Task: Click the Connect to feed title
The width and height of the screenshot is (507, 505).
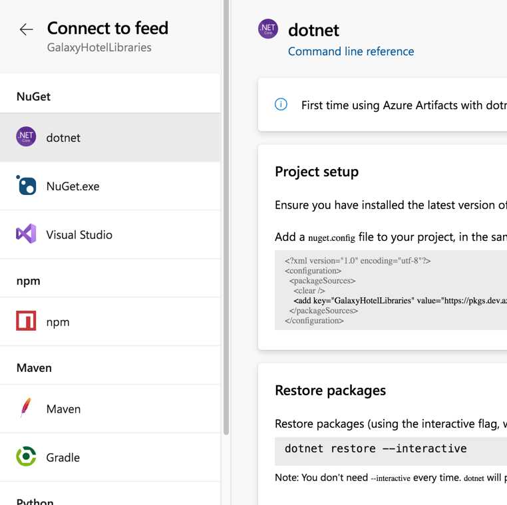Action: tap(108, 28)
